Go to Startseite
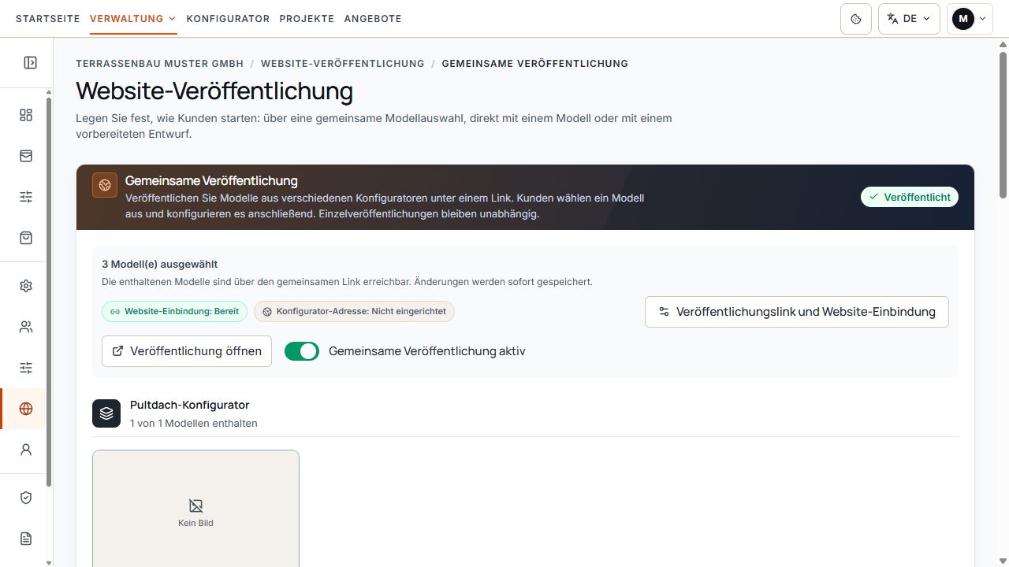 (47, 19)
